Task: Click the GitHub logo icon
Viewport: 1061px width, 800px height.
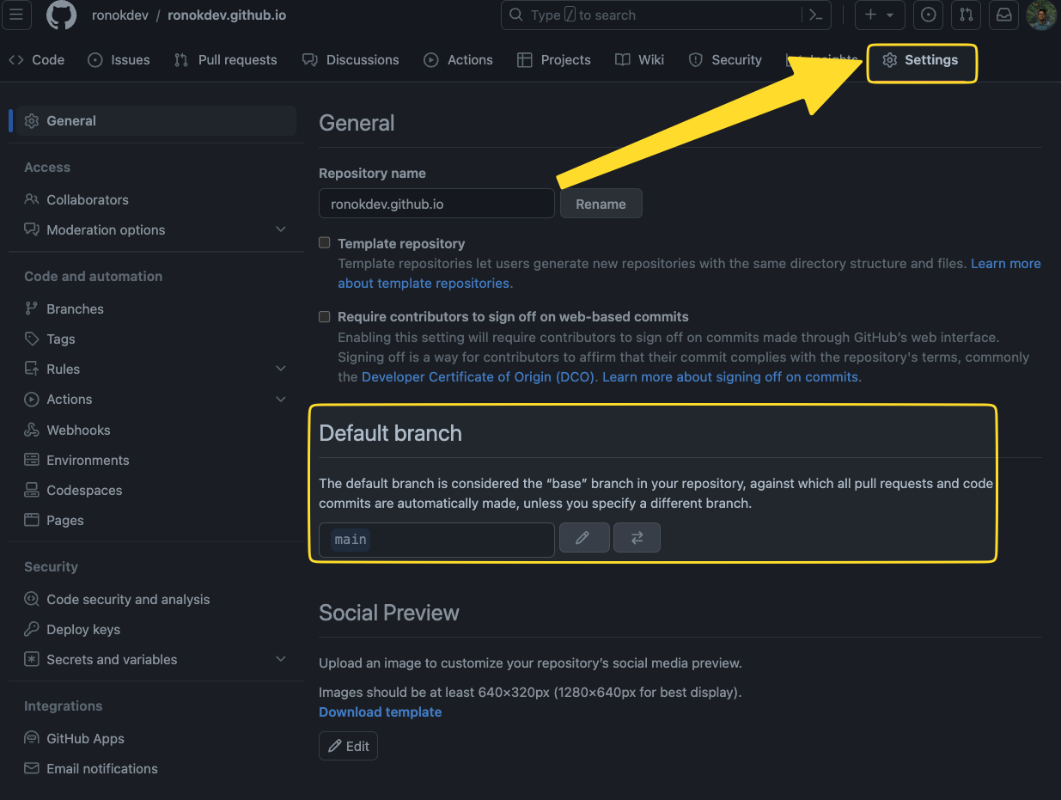Action: (x=61, y=15)
